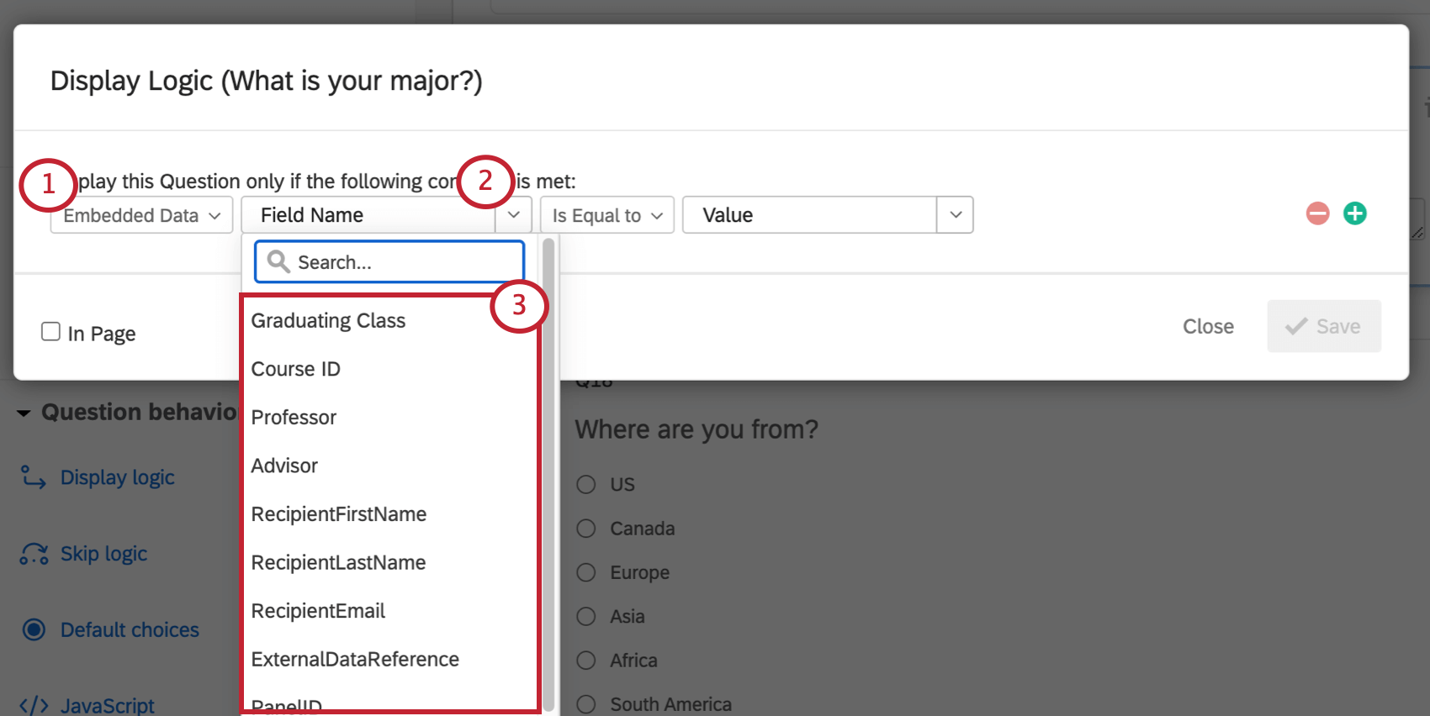Click the JavaScript code icon
Image resolution: width=1430 pixels, height=716 pixels.
click(34, 705)
